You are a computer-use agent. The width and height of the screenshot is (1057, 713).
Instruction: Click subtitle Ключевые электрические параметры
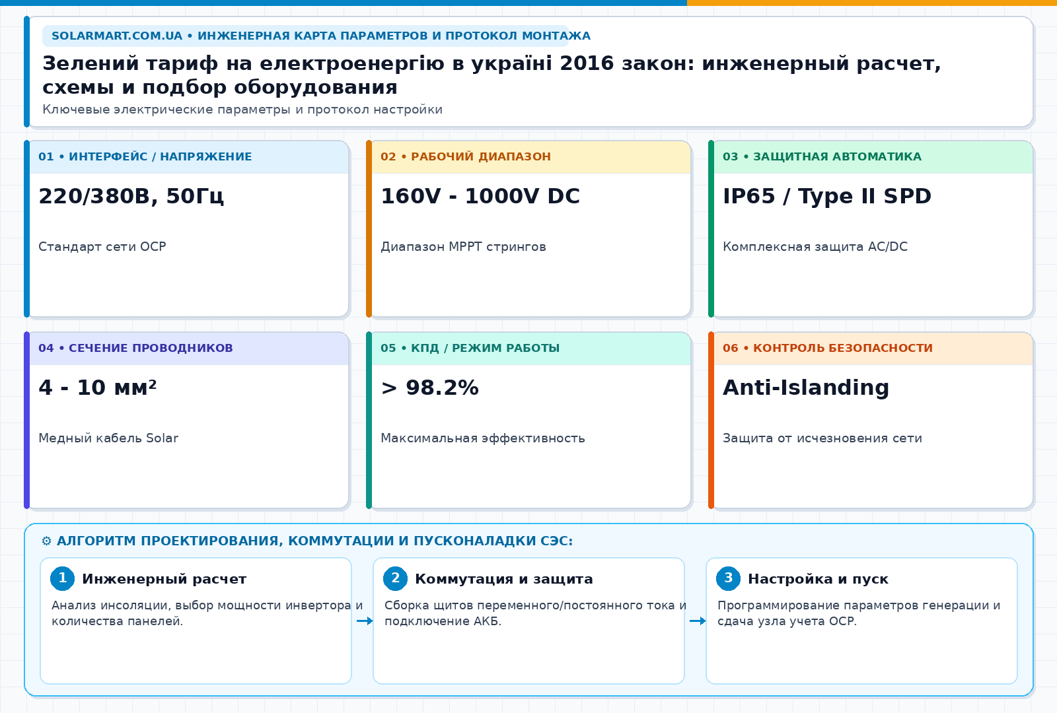click(242, 110)
